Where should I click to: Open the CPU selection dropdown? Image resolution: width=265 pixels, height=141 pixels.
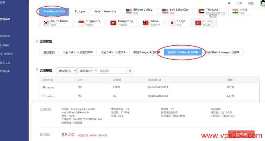click(x=66, y=71)
